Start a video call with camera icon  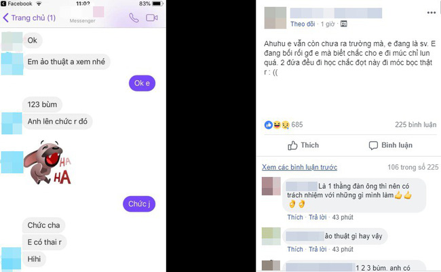click(152, 18)
